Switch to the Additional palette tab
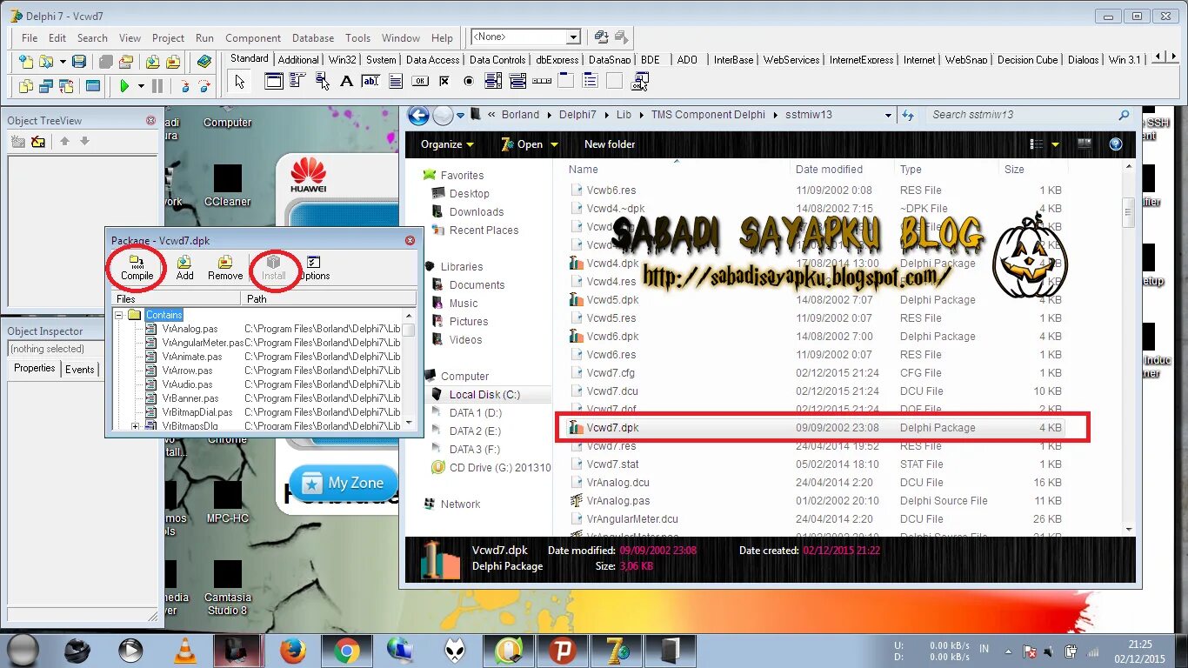Image resolution: width=1188 pixels, height=668 pixels. pyautogui.click(x=298, y=60)
